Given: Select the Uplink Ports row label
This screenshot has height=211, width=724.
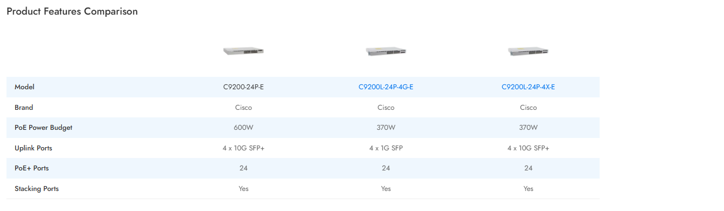Looking at the screenshot, I should [34, 148].
